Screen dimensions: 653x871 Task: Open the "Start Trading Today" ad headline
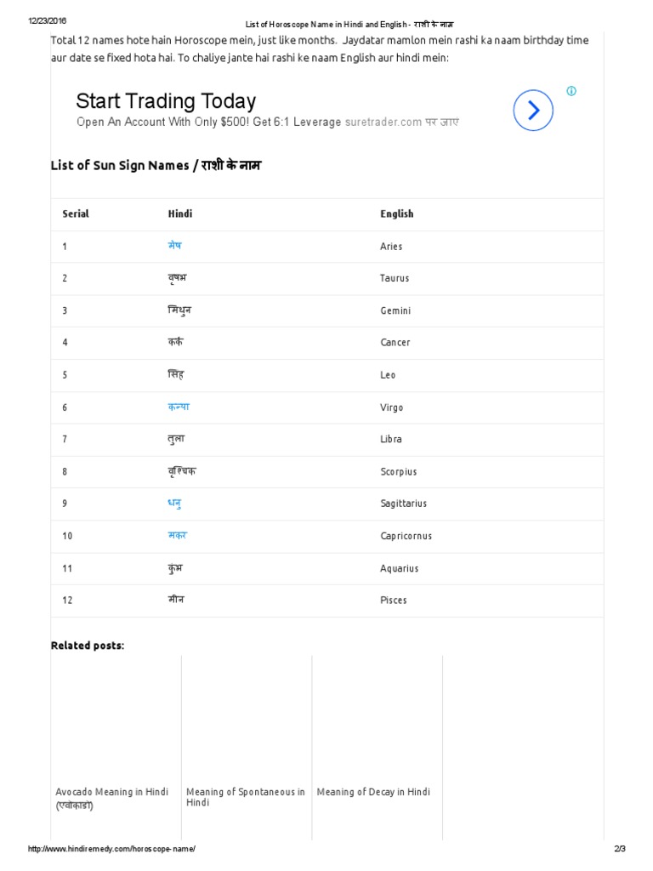tap(166, 101)
